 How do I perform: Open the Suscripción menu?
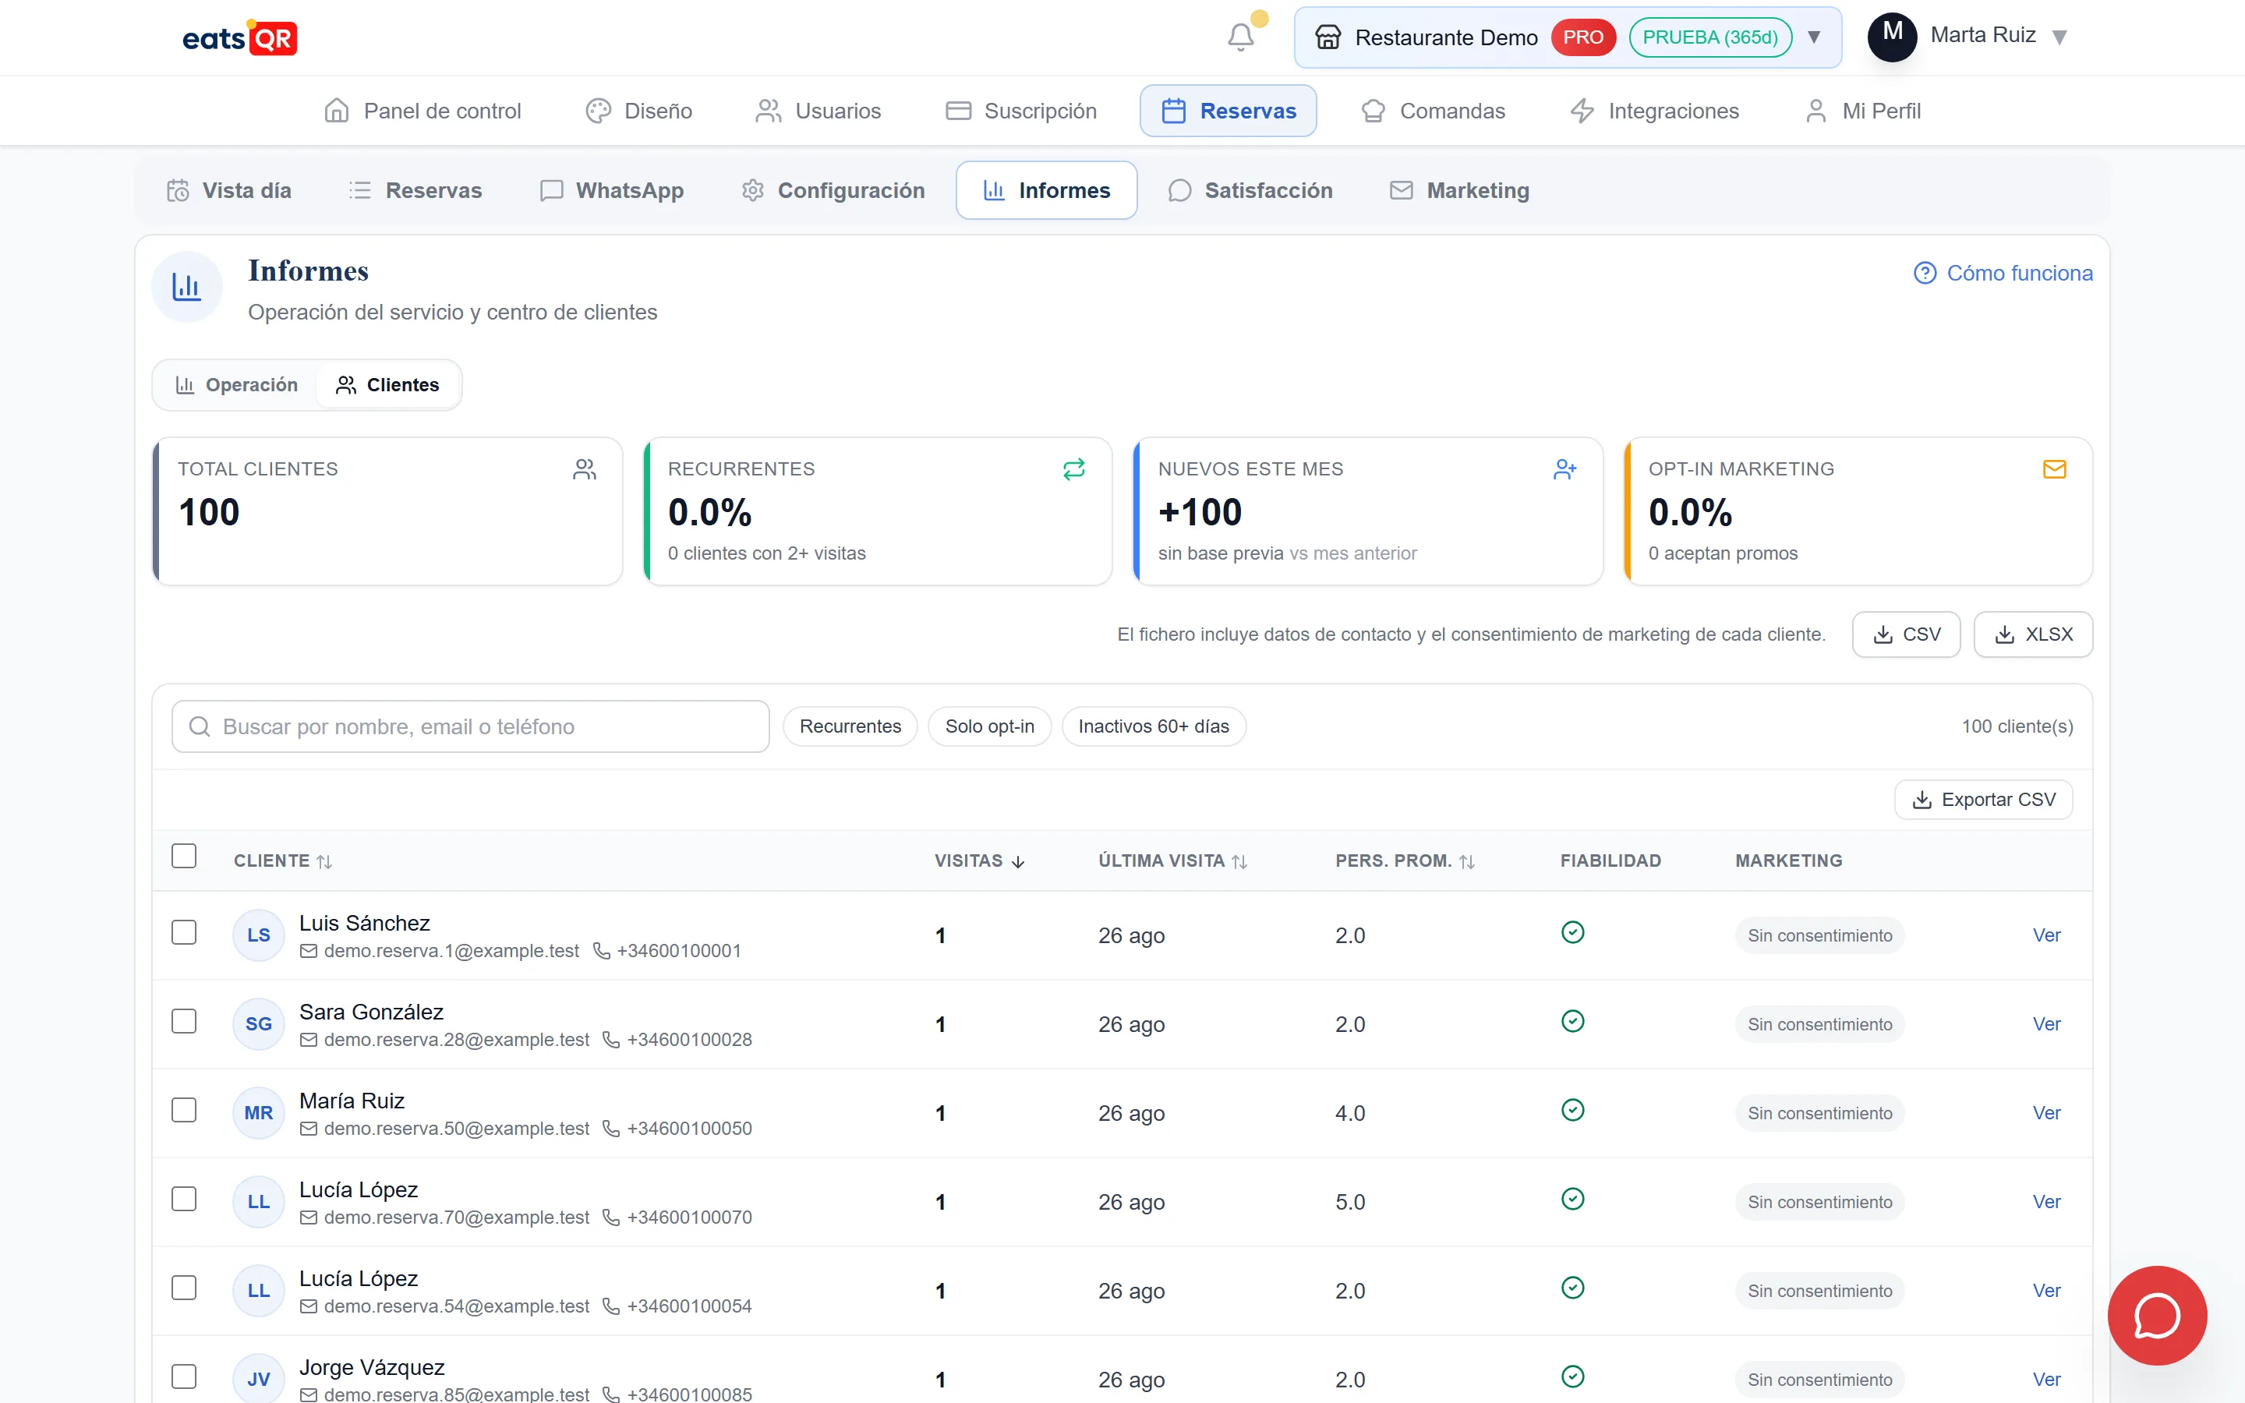click(1020, 111)
